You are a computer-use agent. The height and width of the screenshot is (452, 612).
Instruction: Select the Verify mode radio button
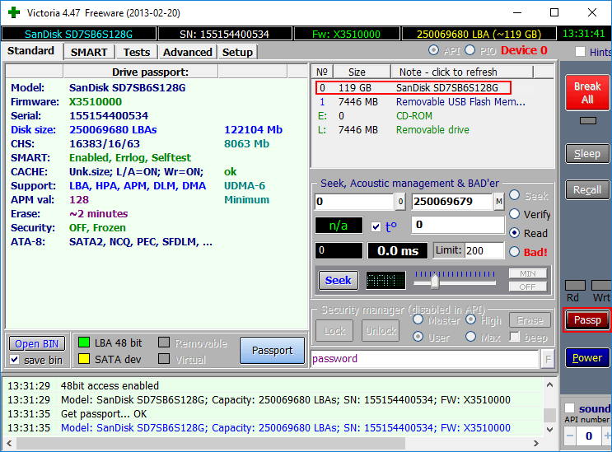(515, 214)
